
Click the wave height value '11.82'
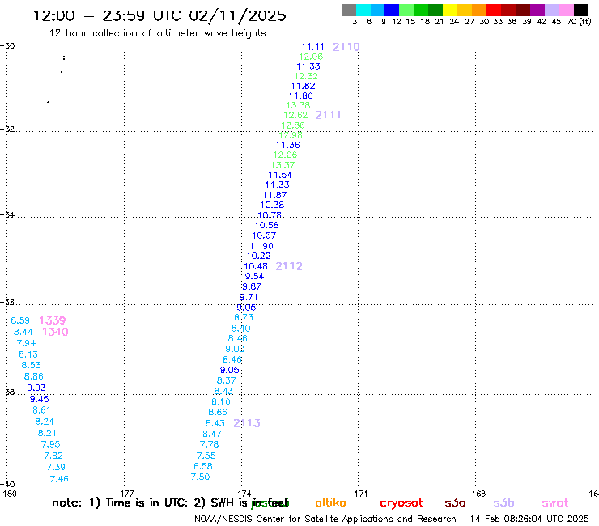(304, 86)
